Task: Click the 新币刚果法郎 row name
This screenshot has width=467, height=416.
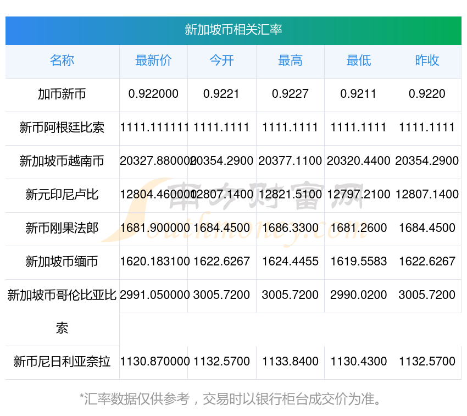Action: point(62,228)
